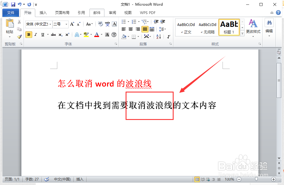This screenshot has height=185, width=284.
Task: Open the font name combo box dropdown
Action: point(50,24)
